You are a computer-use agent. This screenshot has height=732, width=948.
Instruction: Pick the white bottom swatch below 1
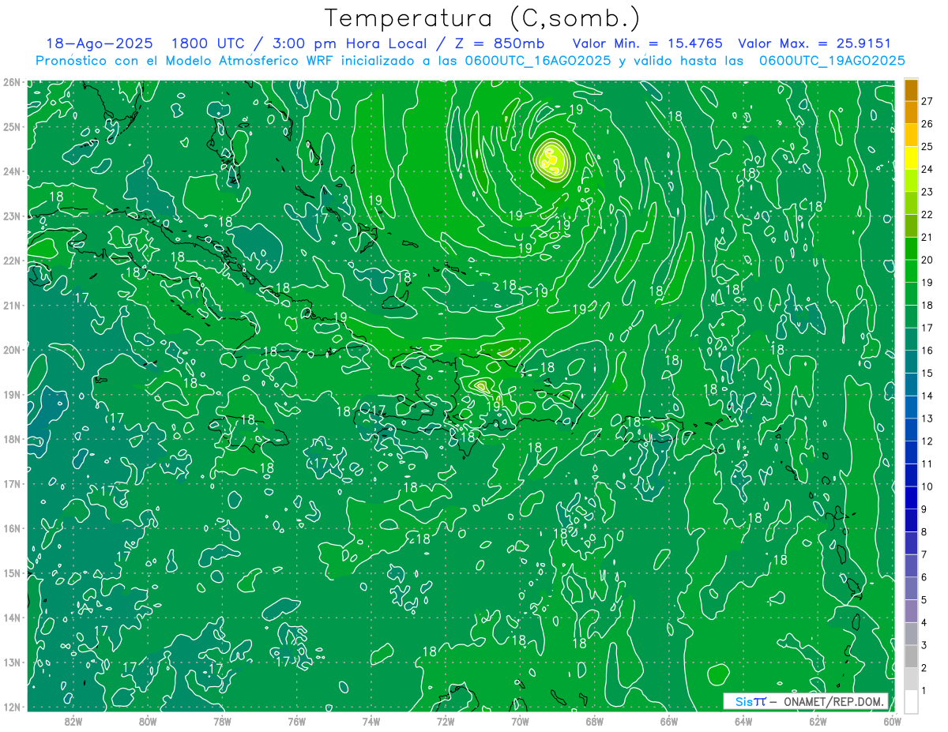pos(912,701)
